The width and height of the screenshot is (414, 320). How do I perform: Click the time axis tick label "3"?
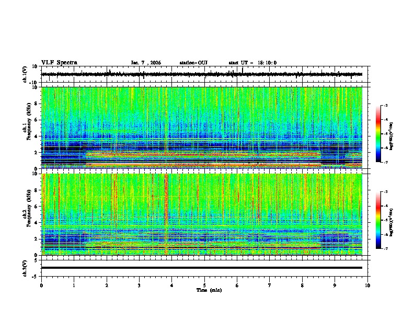click(x=139, y=285)
